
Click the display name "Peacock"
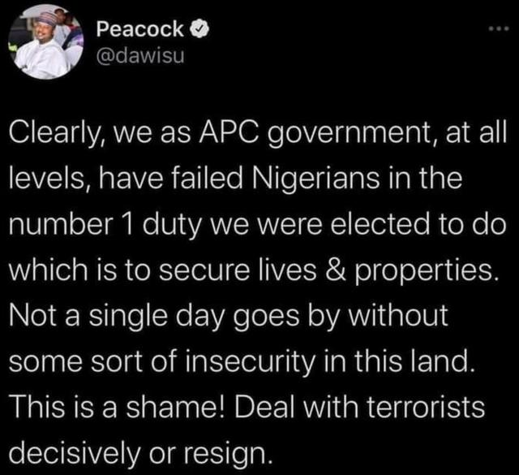coord(139,29)
